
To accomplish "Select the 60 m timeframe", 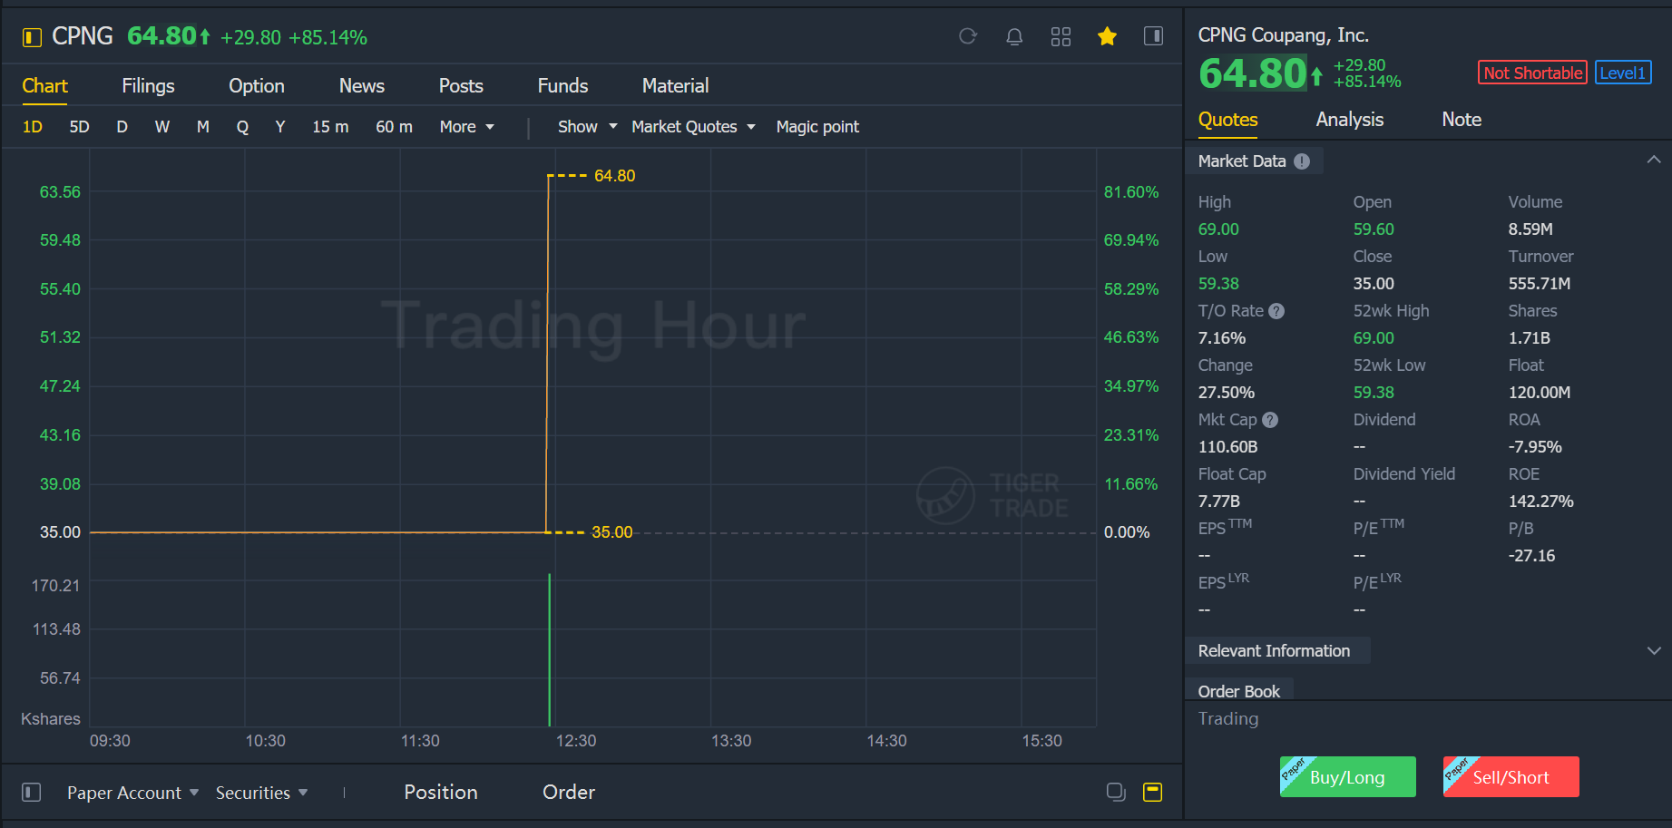I will point(394,127).
